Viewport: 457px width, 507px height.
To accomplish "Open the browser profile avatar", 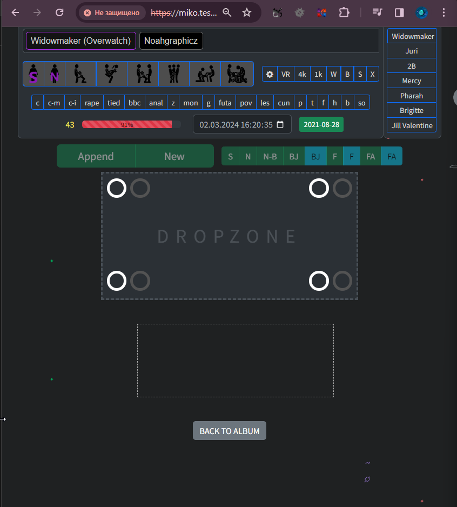I will pyautogui.click(x=421, y=12).
